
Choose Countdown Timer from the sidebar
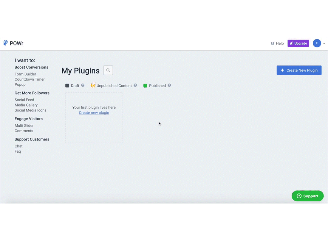click(30, 79)
